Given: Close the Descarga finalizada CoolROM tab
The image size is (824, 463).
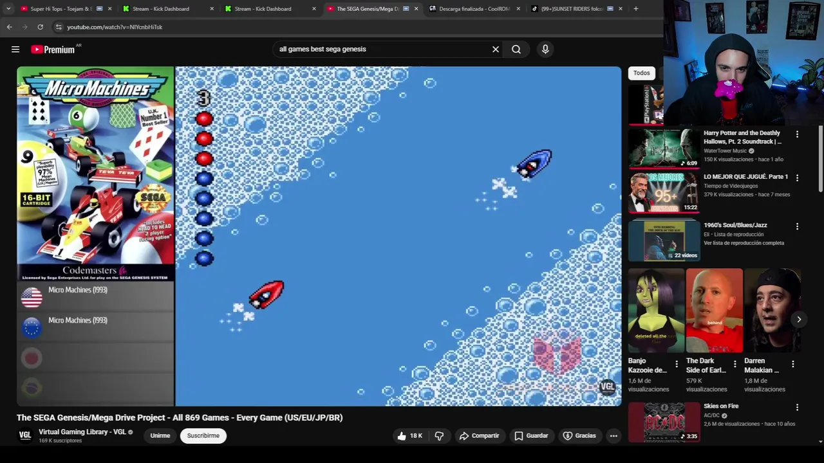Looking at the screenshot, I should (518, 8).
